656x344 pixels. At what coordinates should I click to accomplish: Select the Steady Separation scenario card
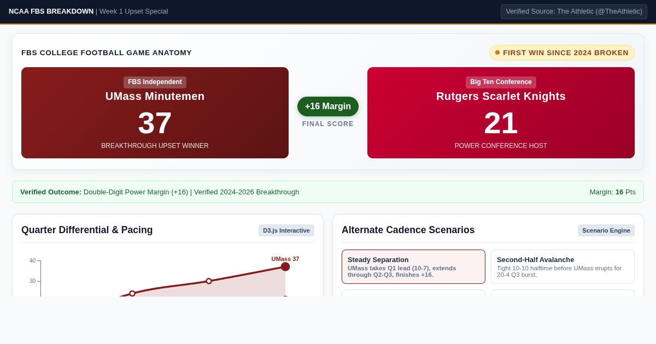click(x=413, y=266)
